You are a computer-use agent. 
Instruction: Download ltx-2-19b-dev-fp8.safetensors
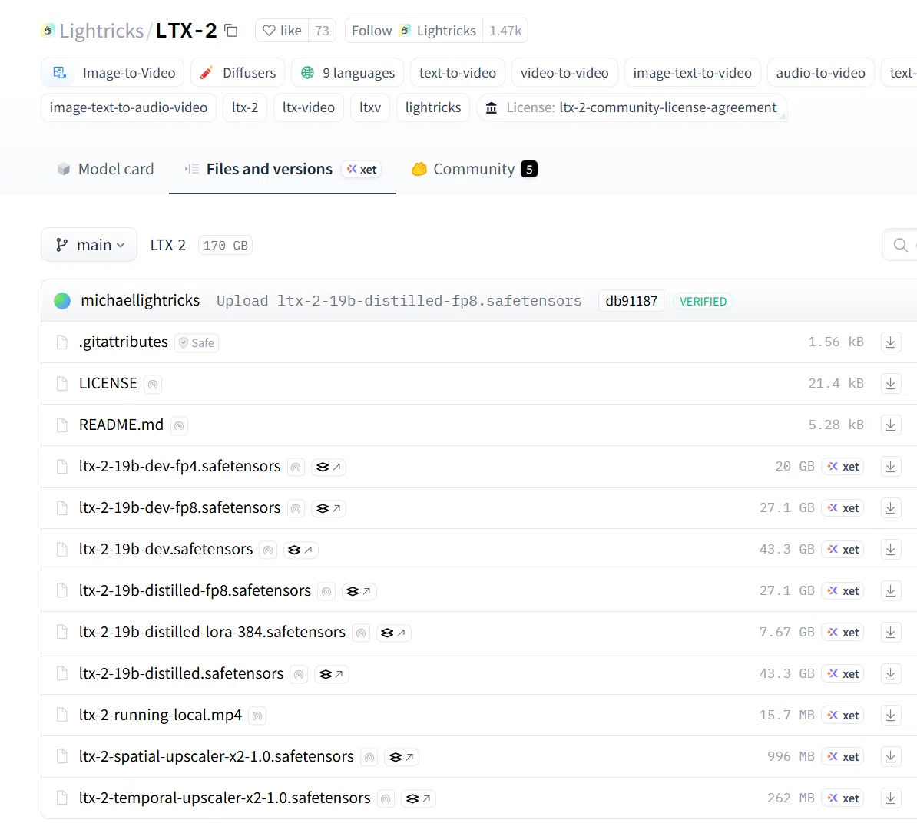[x=891, y=508]
